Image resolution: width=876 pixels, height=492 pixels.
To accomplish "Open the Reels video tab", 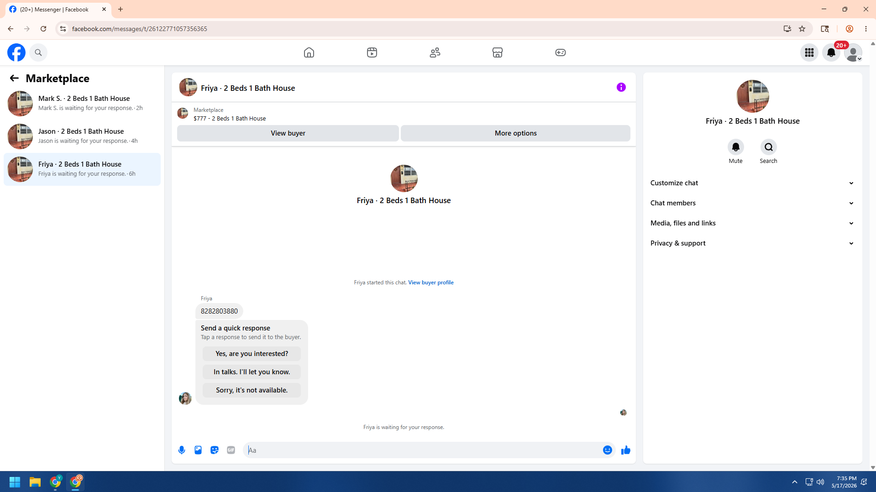I will click(x=372, y=52).
